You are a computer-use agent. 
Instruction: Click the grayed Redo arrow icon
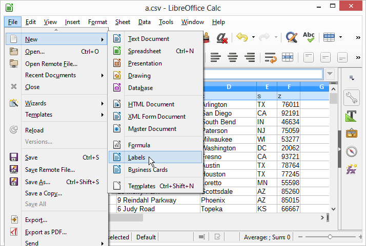(x=264, y=37)
